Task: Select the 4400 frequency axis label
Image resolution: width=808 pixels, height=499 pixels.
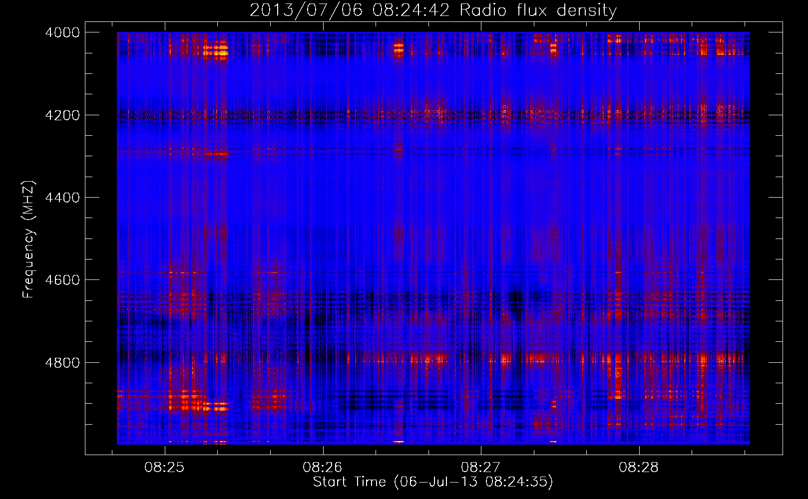Action: pyautogui.click(x=62, y=198)
